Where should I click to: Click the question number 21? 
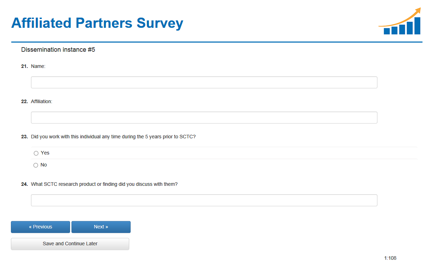tap(24, 66)
